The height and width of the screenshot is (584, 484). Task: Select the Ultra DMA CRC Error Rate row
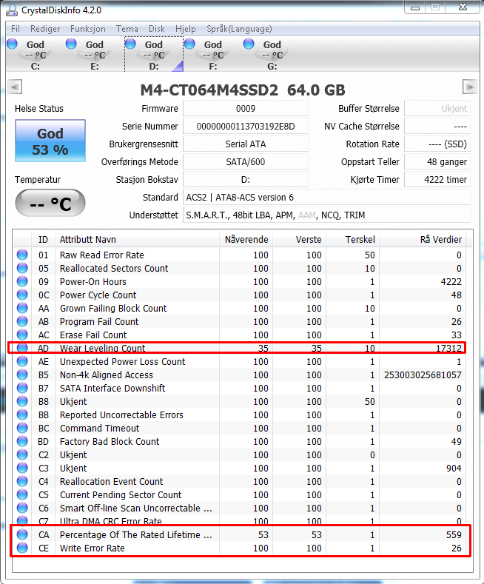coord(240,521)
